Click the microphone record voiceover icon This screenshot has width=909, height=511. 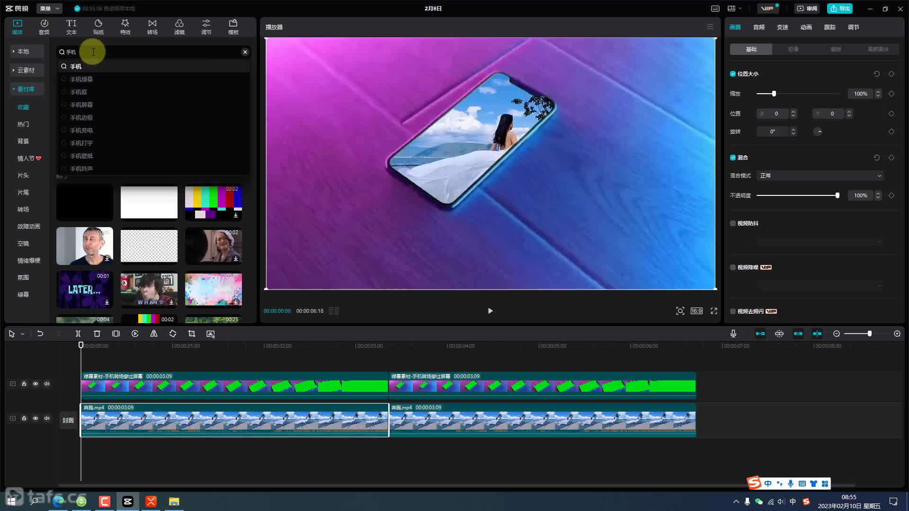point(733,334)
